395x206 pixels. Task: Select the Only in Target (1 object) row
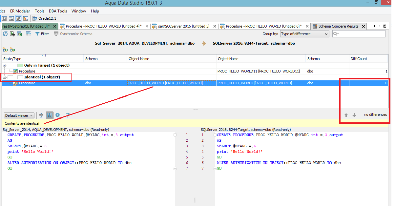coord(195,65)
